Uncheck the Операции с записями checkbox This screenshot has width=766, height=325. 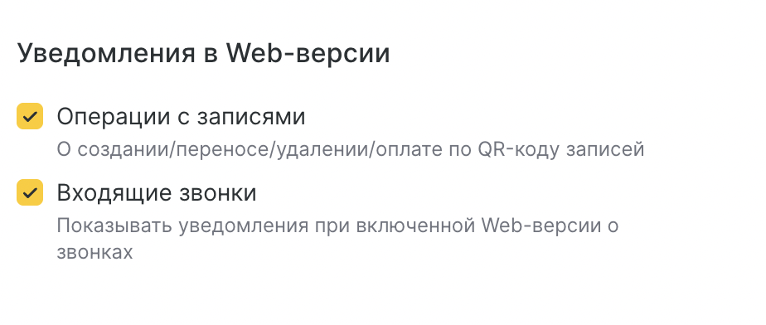pos(30,116)
